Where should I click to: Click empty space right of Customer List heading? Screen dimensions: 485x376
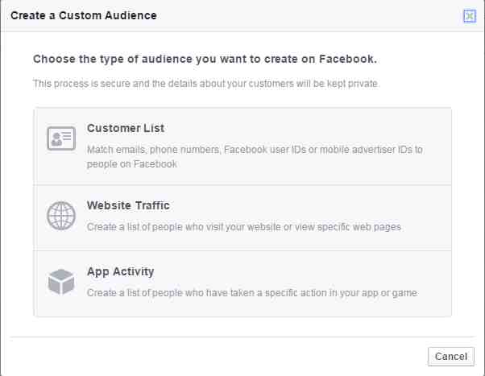tap(306, 128)
